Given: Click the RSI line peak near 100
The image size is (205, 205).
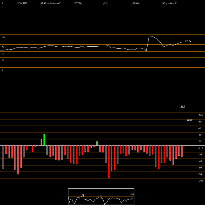Looking at the screenshot, I should tap(150, 36).
